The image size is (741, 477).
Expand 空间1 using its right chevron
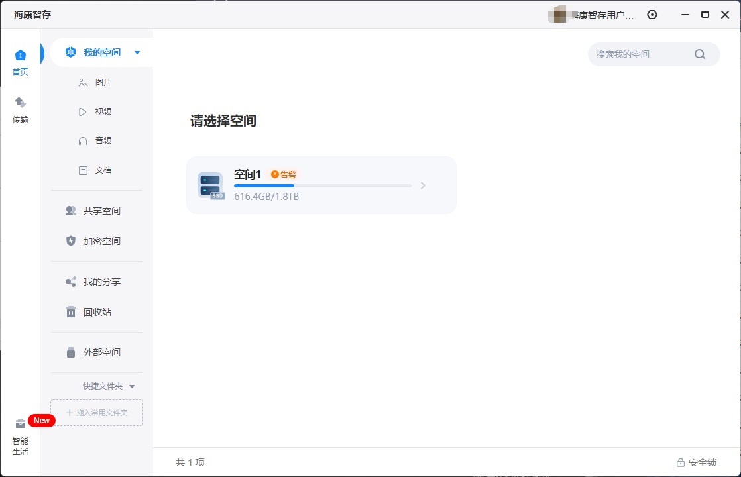(423, 185)
